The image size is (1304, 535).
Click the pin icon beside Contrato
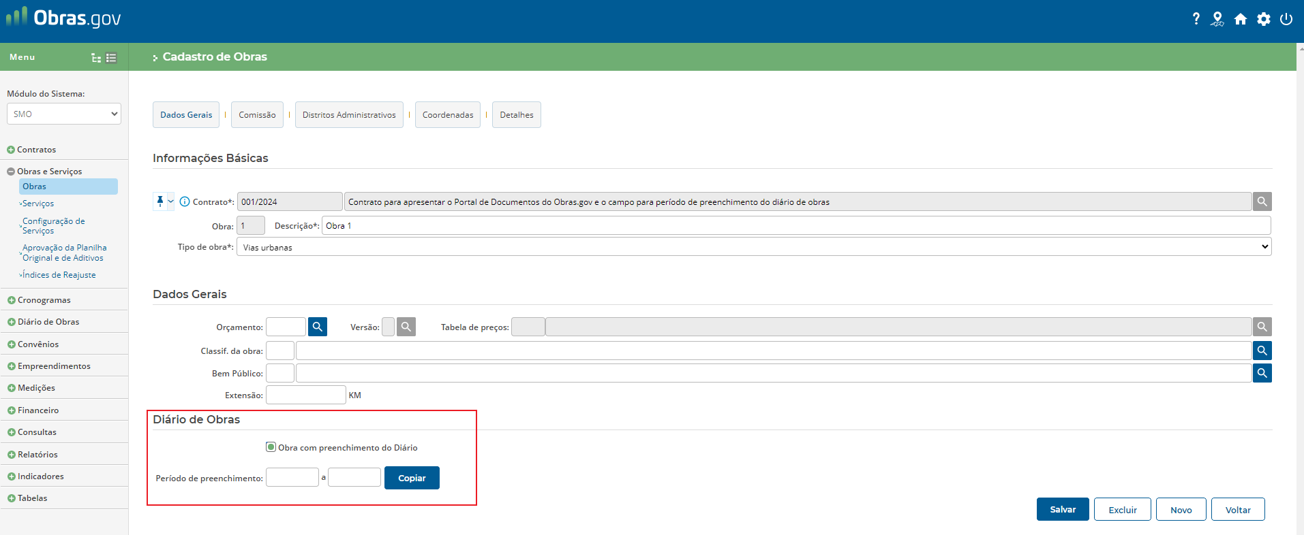point(160,201)
